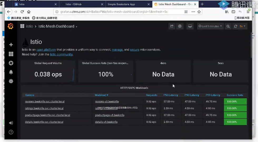
Task: Sort table by Workload column
Action: click(x=101, y=95)
